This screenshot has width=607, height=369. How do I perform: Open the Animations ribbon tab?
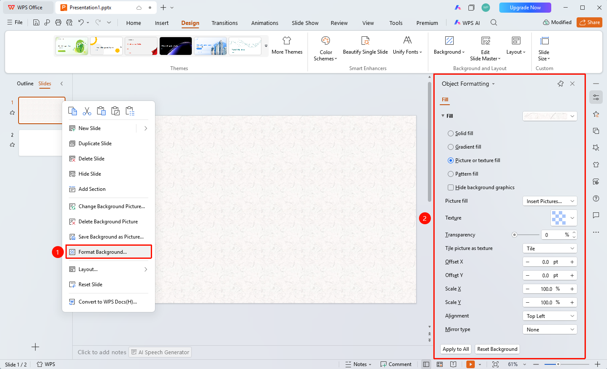click(265, 23)
